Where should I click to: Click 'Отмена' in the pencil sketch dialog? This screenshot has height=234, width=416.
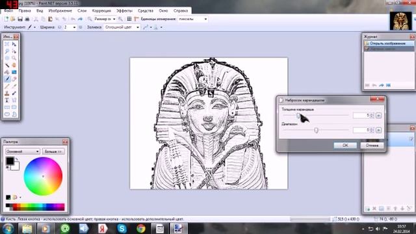(372, 146)
